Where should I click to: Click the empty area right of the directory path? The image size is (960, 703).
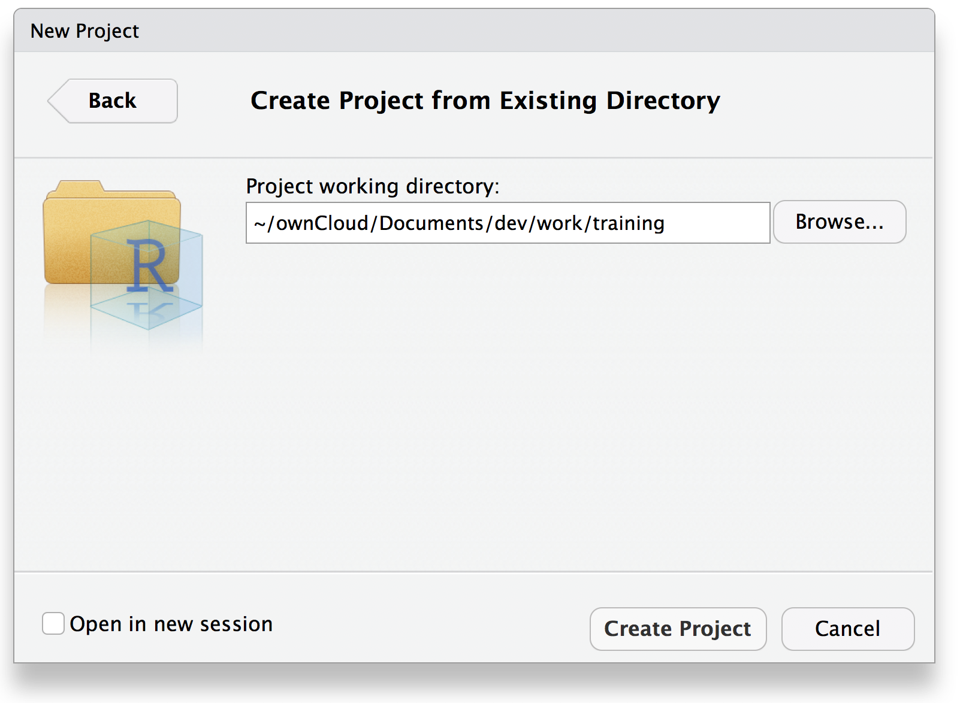[x=716, y=223]
